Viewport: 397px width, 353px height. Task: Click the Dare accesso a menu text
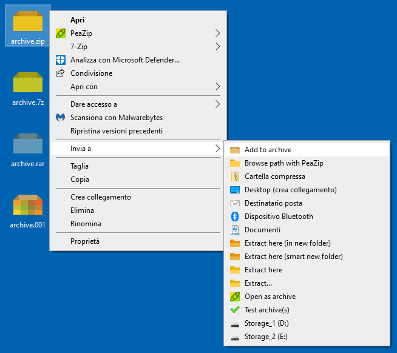tap(93, 104)
